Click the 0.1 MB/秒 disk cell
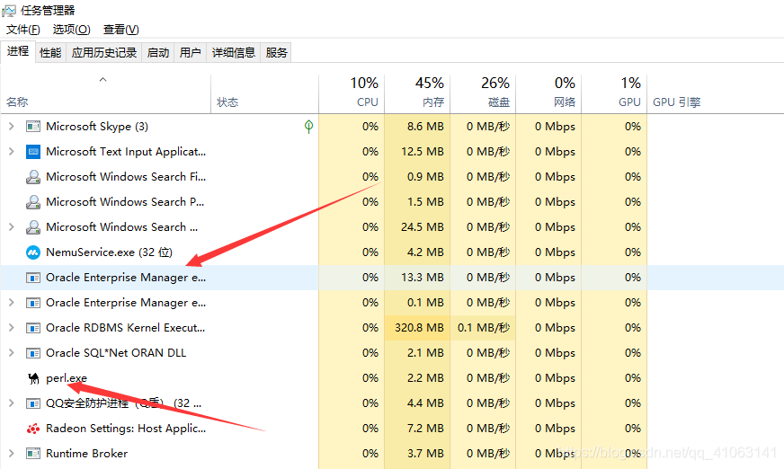784x469 pixels. pyautogui.click(x=483, y=328)
